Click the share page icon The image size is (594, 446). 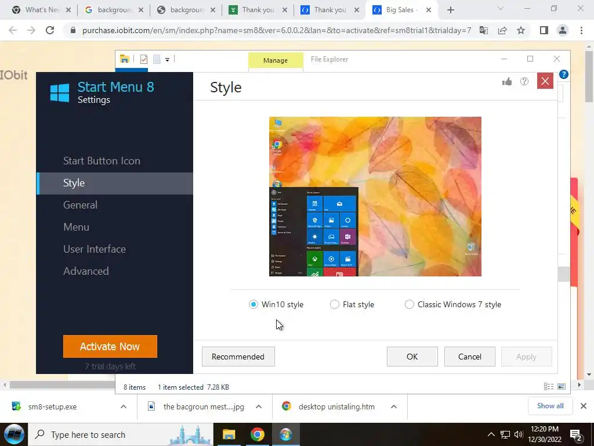(x=503, y=30)
